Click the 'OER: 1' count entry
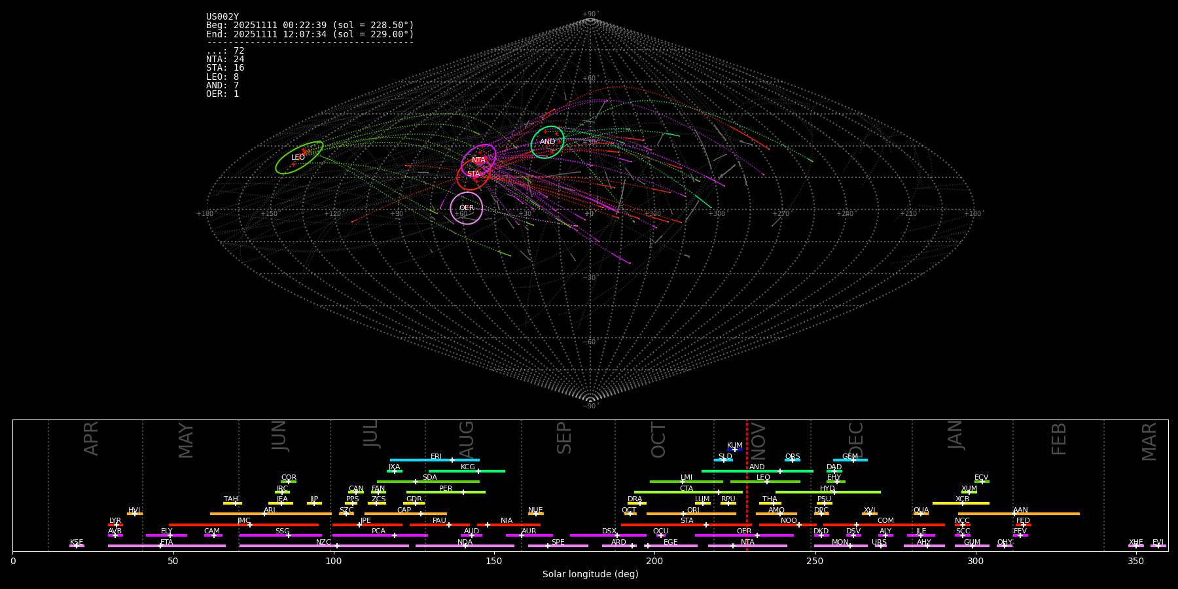Image resolution: width=1178 pixels, height=589 pixels. (x=223, y=94)
